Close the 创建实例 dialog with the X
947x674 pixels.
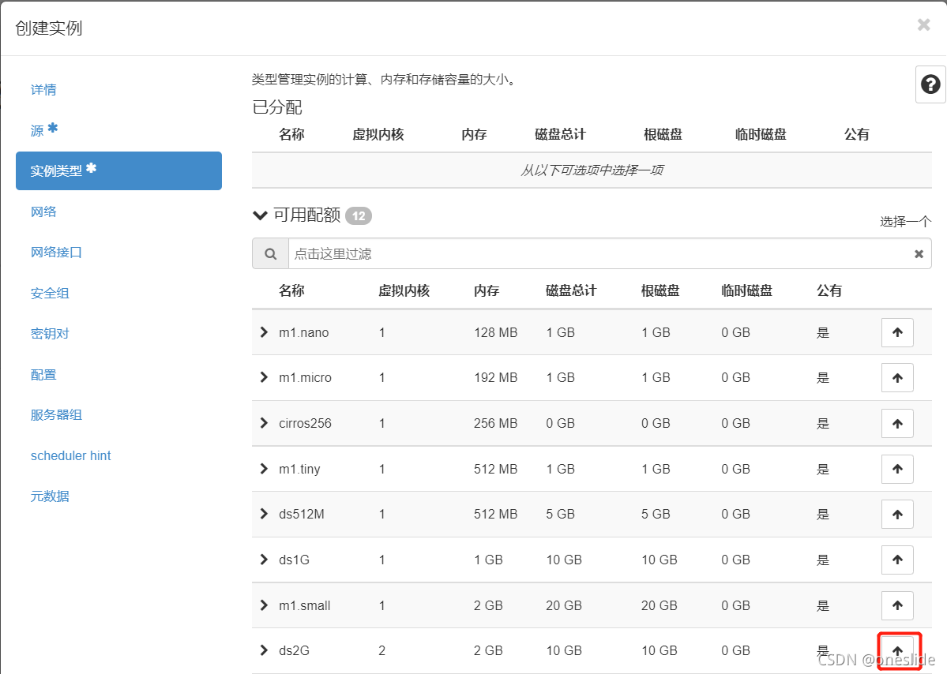tap(923, 24)
